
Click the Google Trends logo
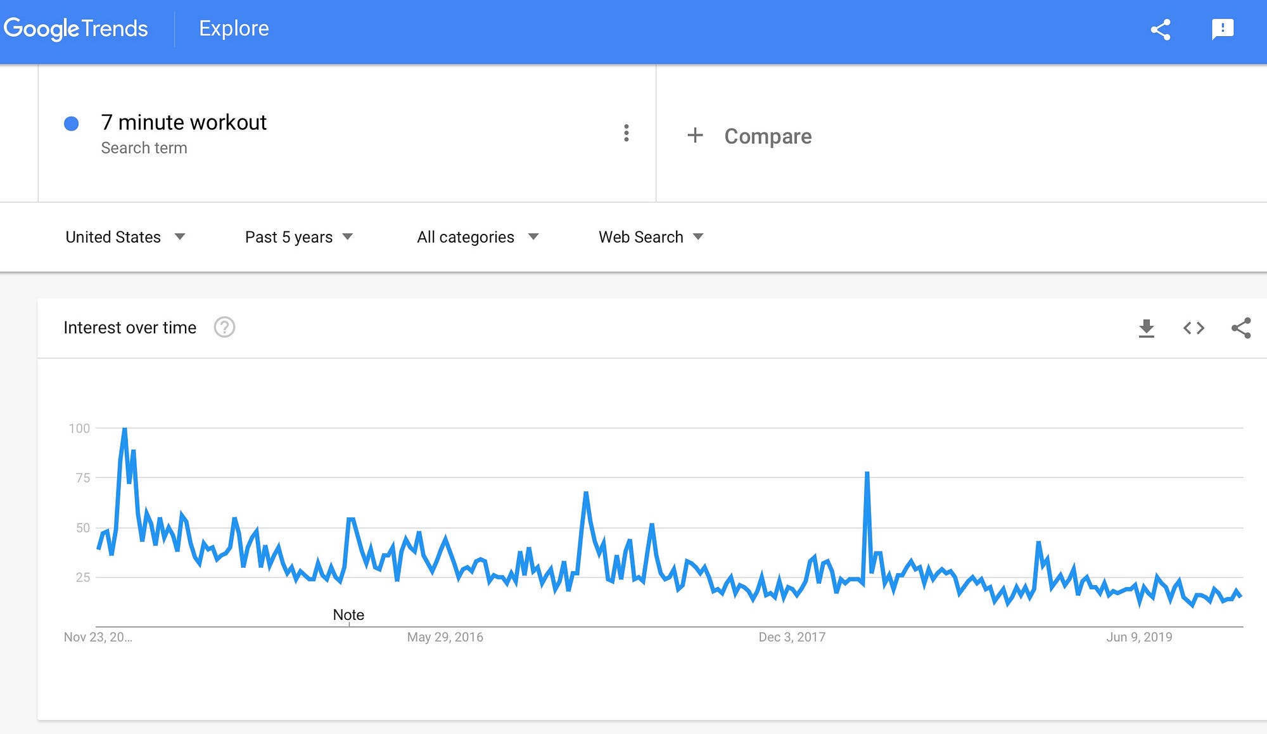[x=75, y=29]
